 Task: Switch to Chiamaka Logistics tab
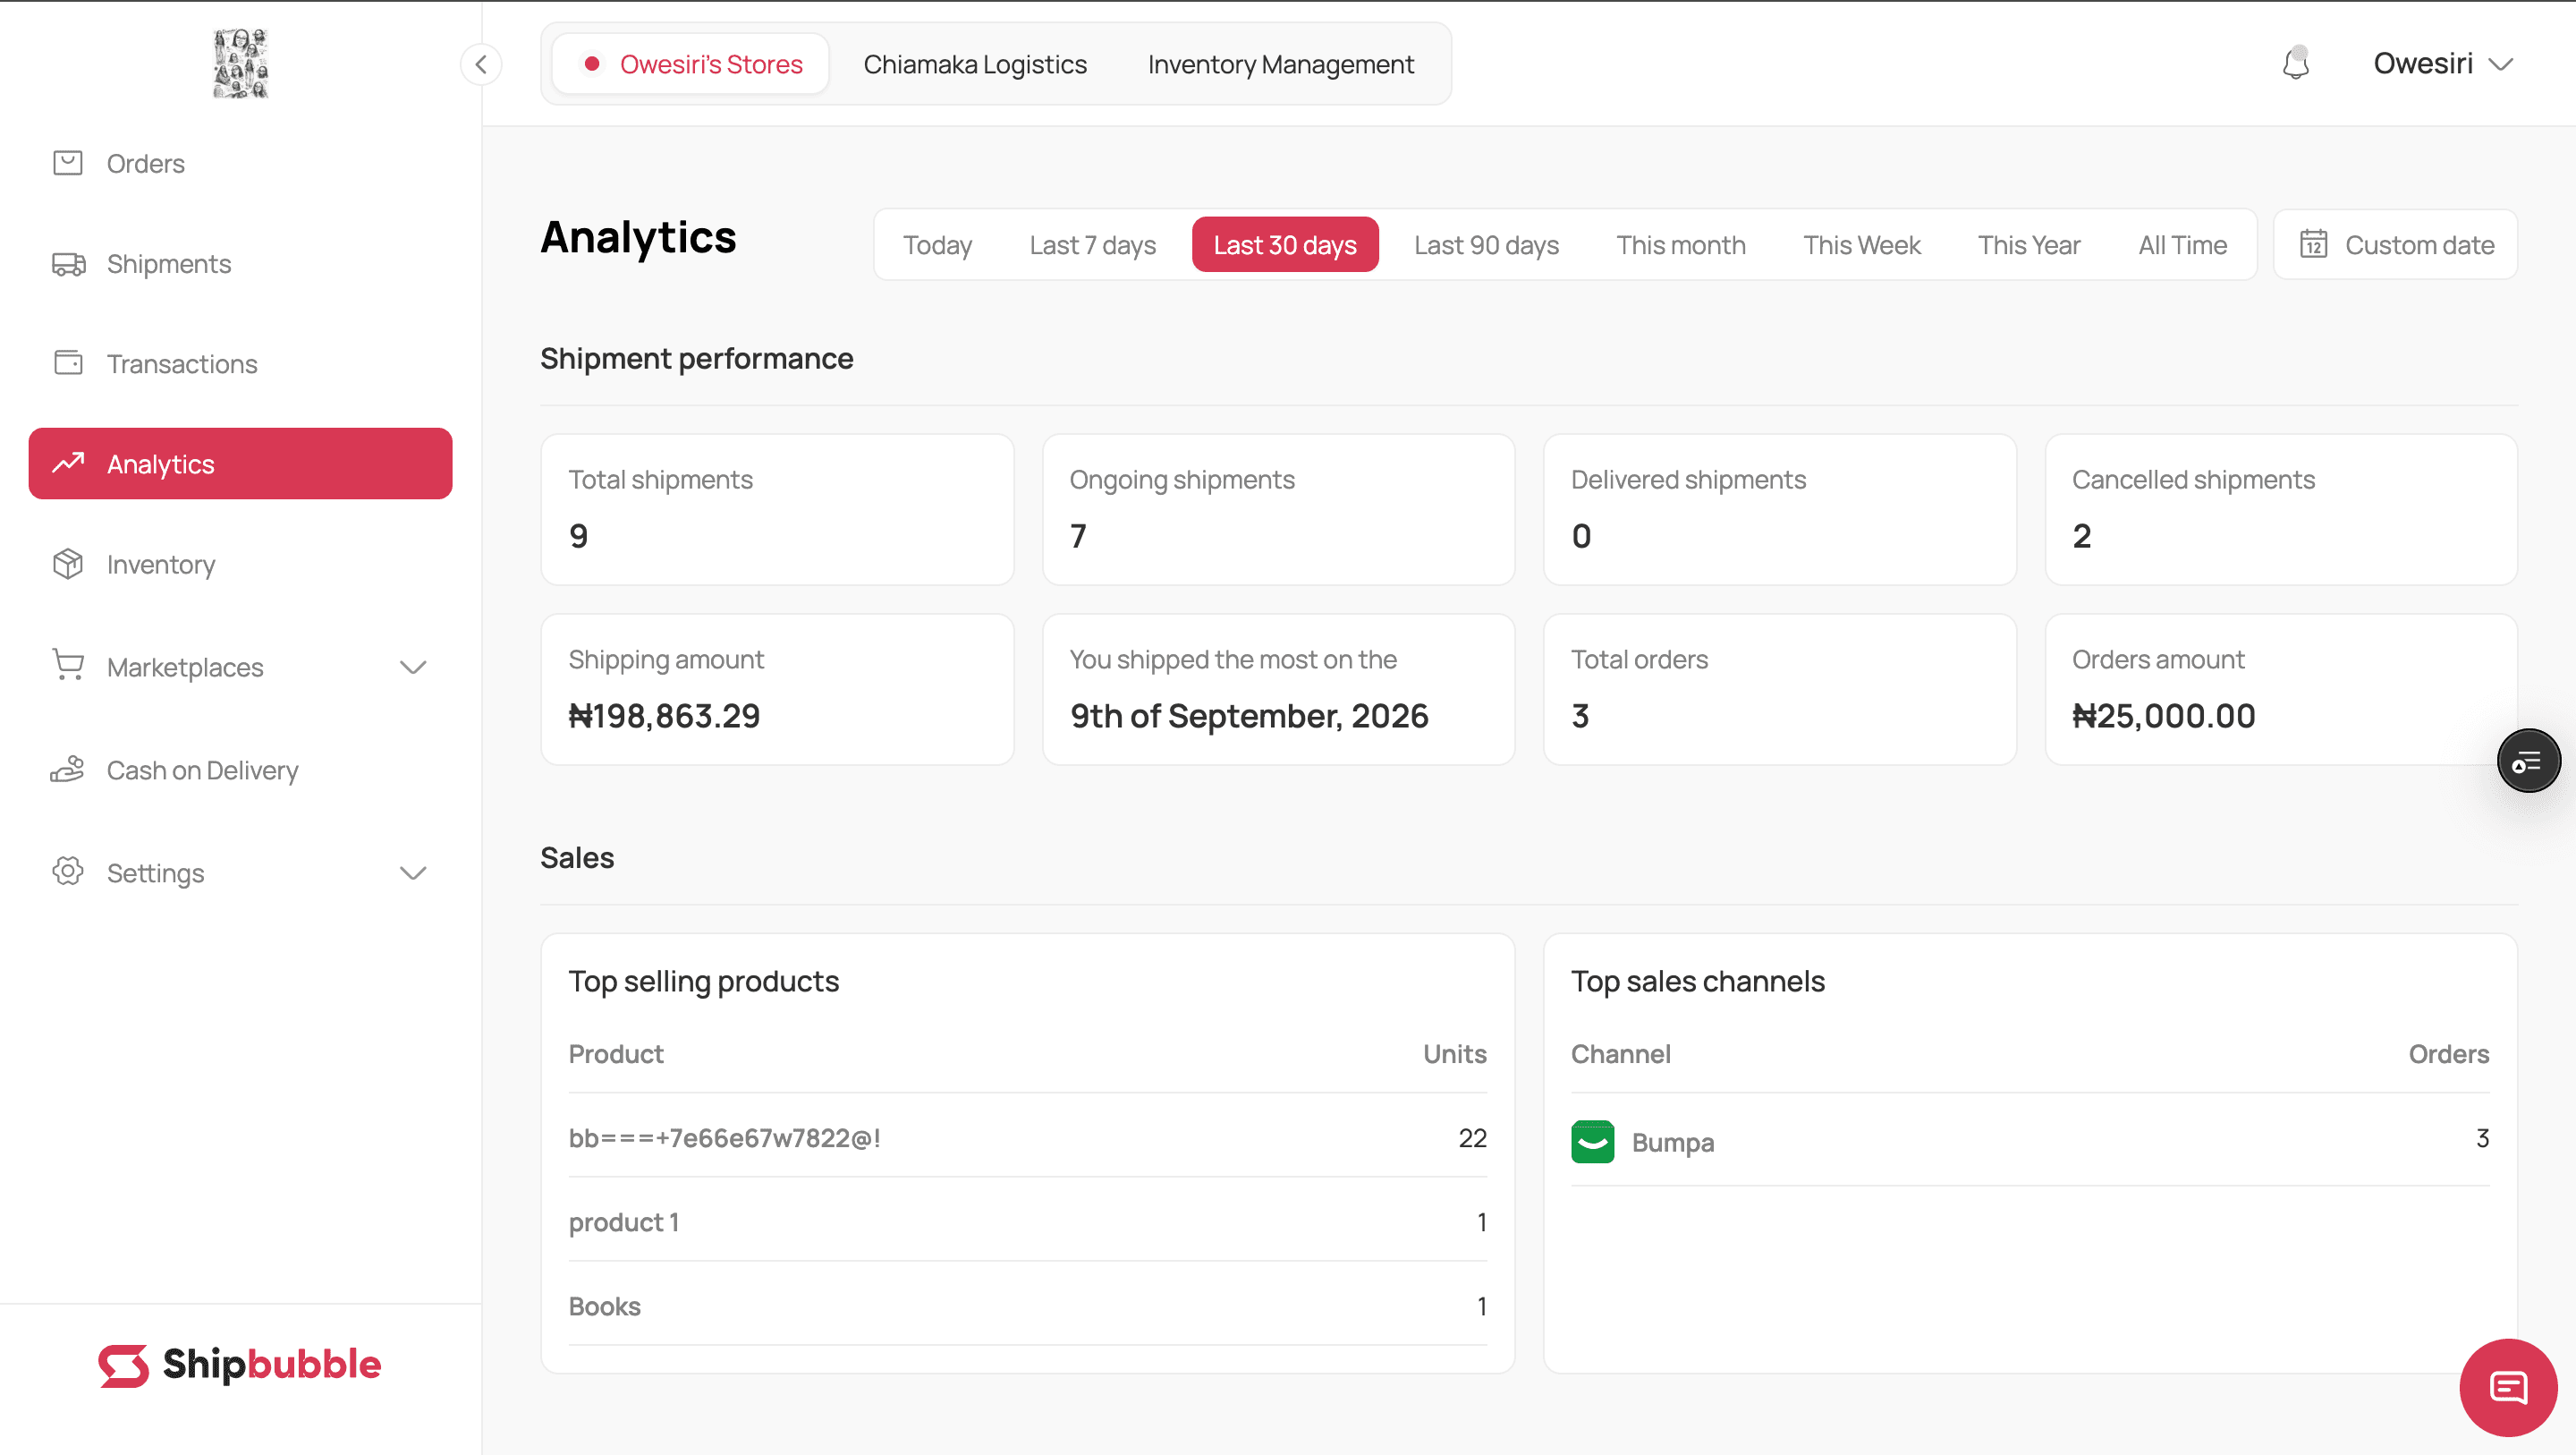click(x=975, y=64)
